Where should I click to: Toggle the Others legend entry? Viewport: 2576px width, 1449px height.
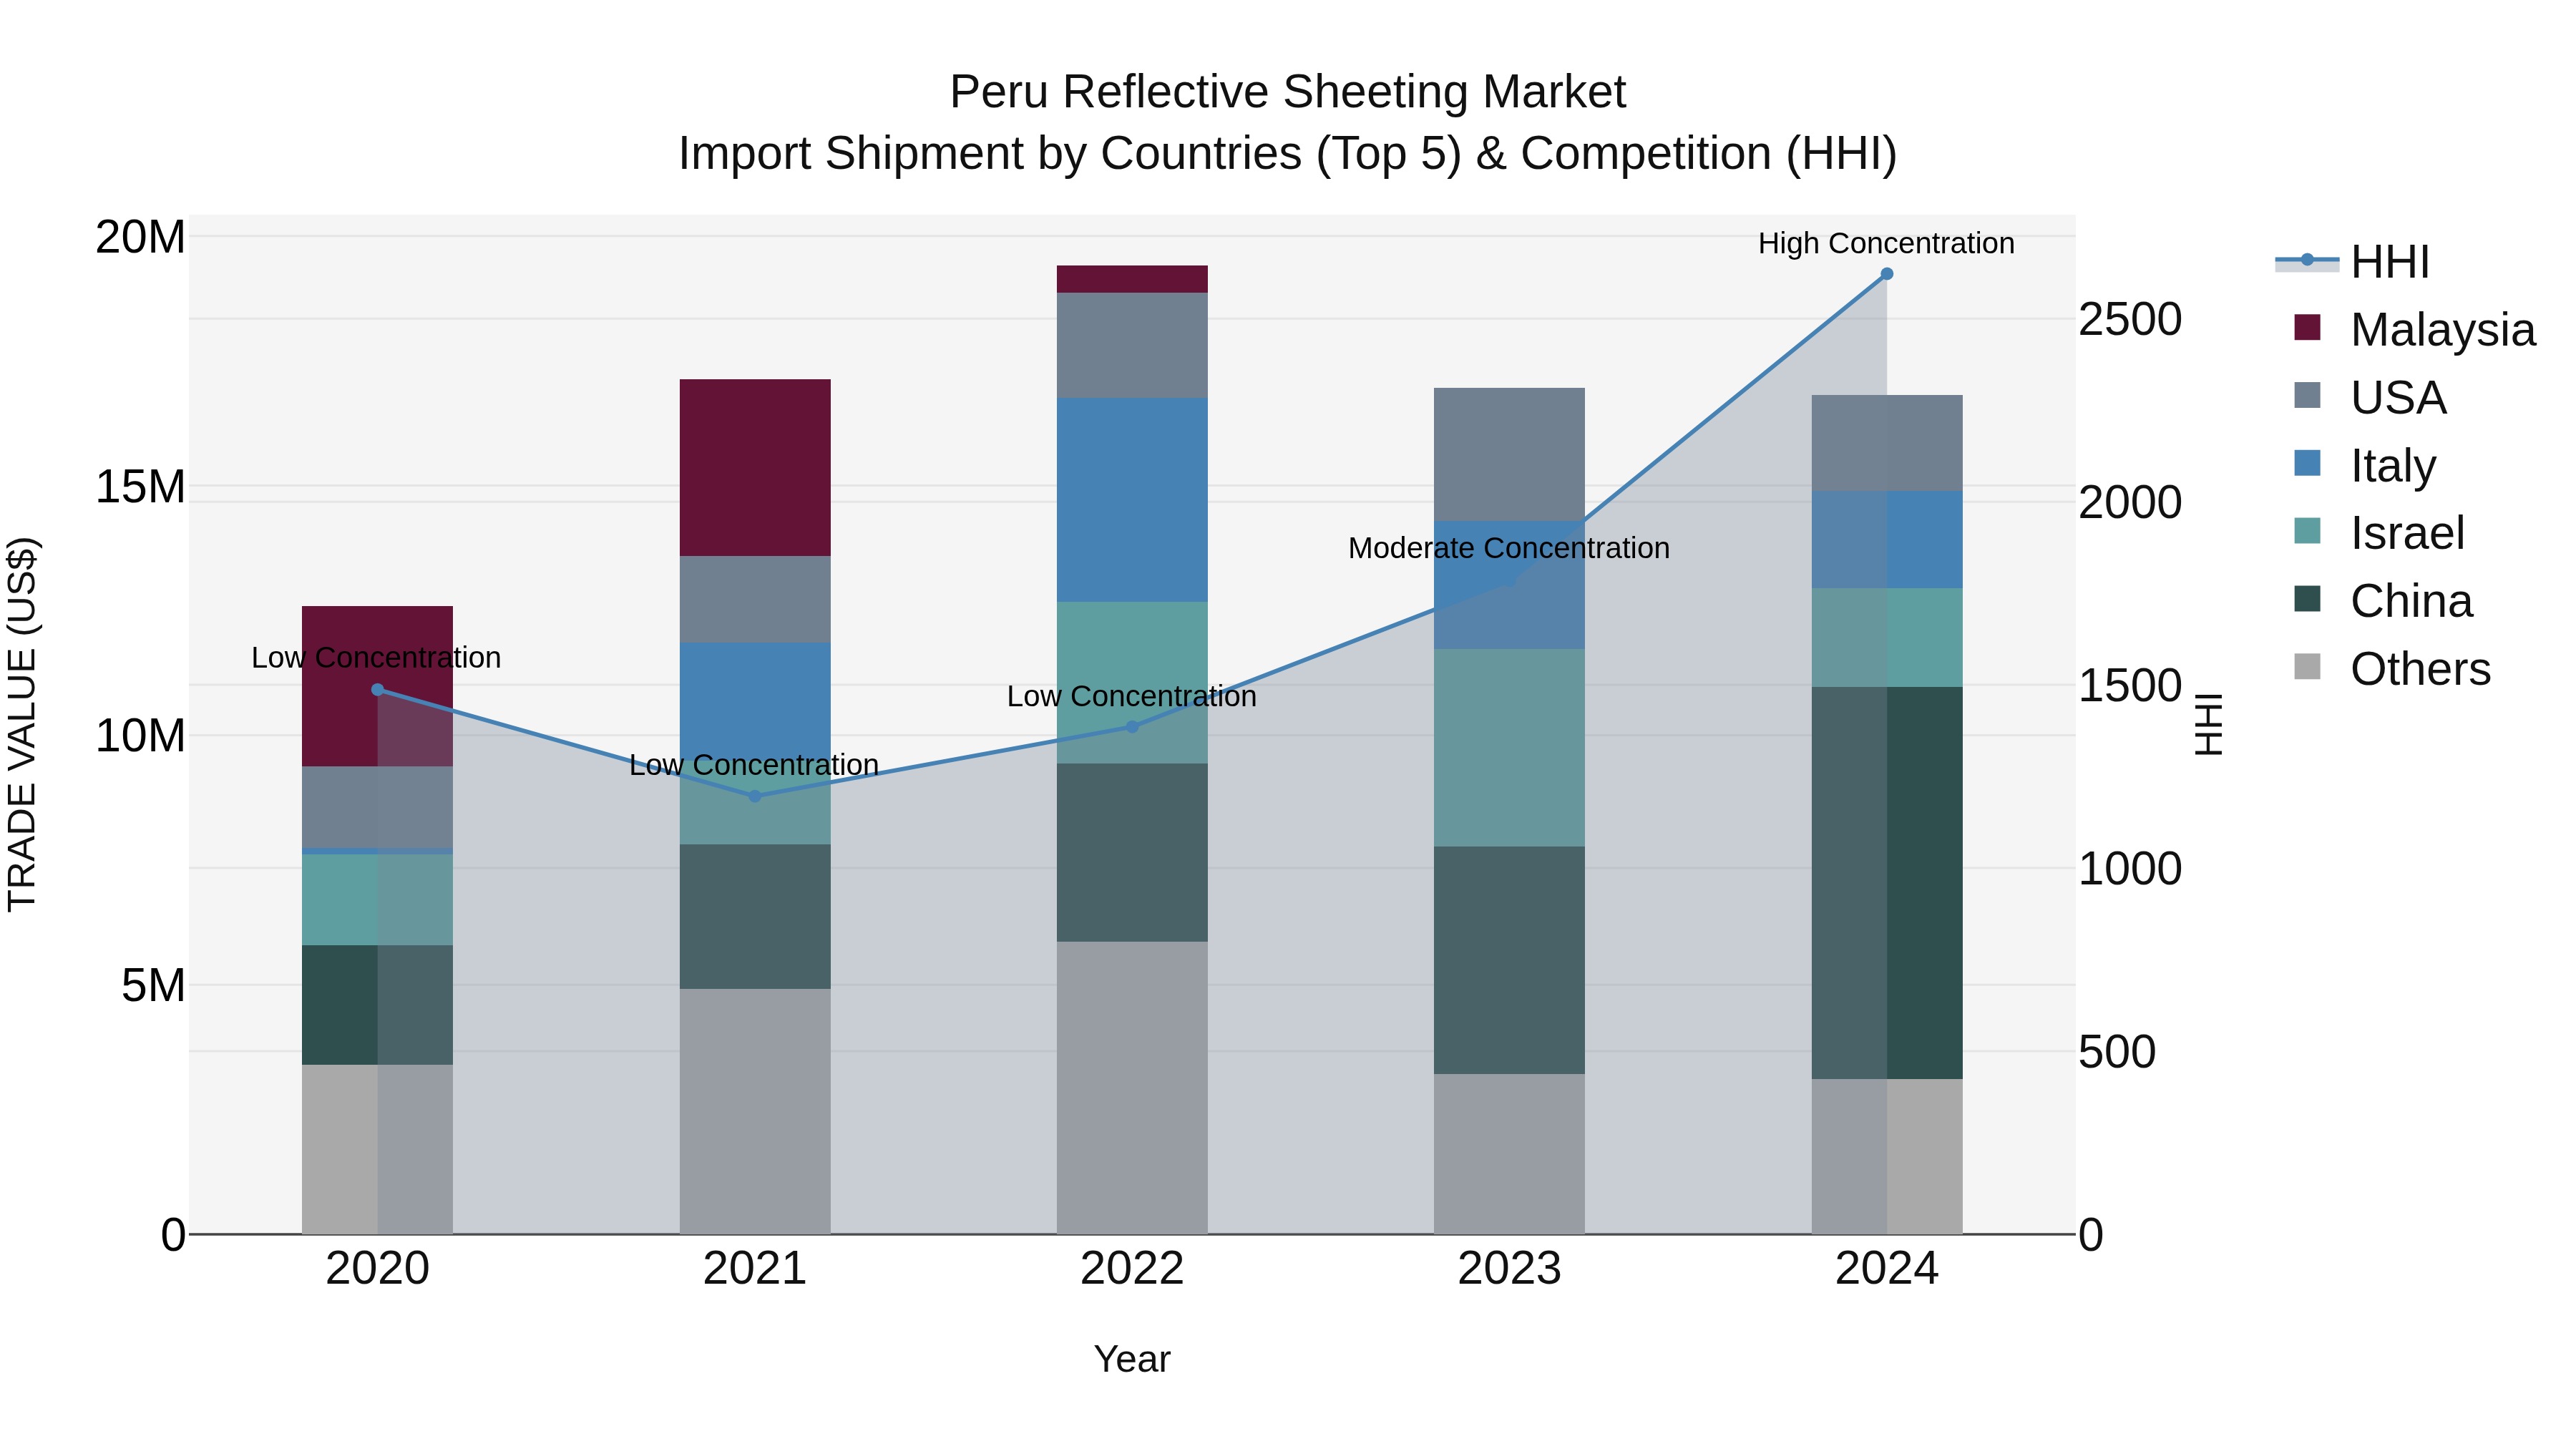pyautogui.click(x=2392, y=669)
